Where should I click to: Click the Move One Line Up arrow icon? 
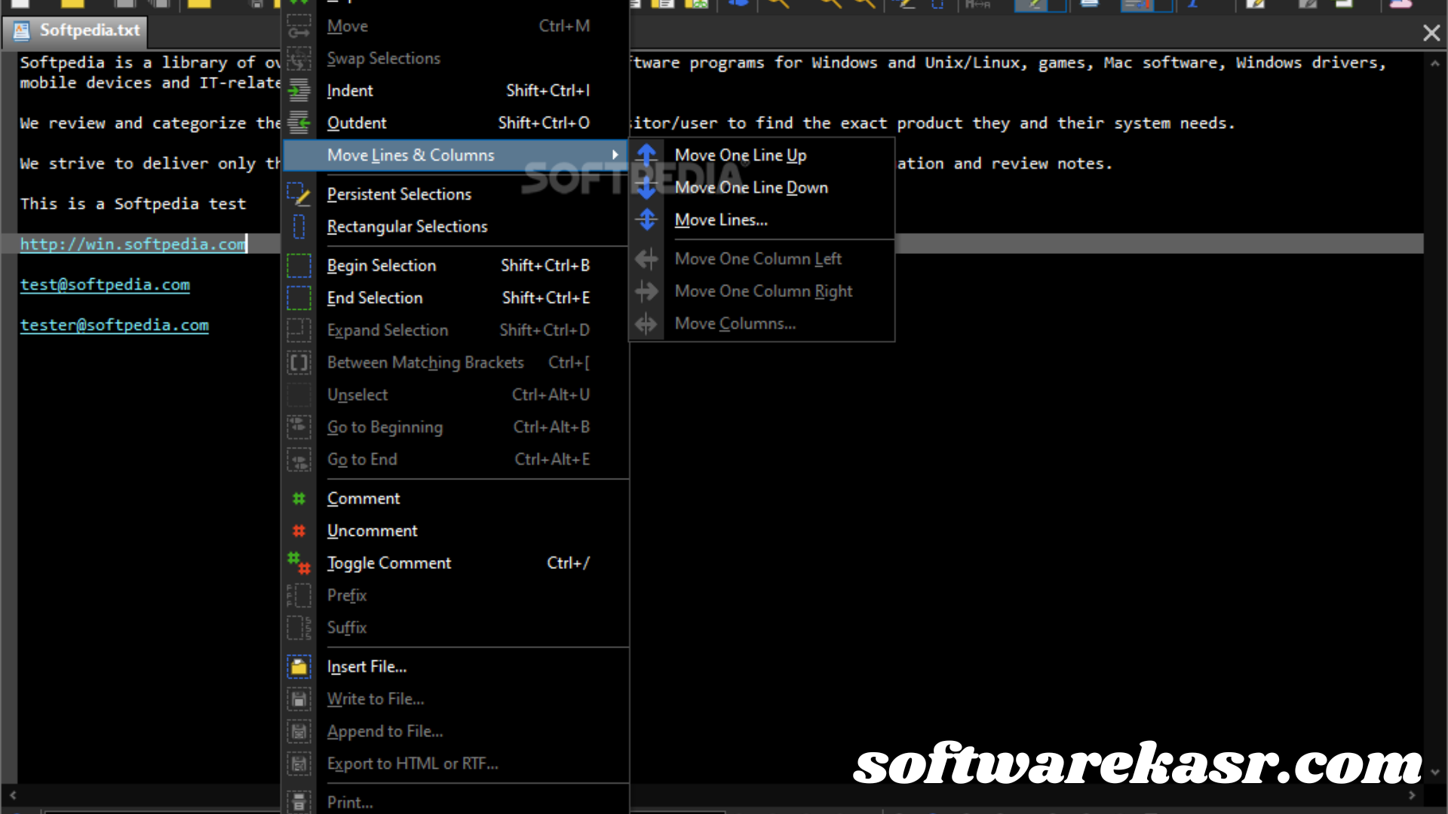click(646, 155)
